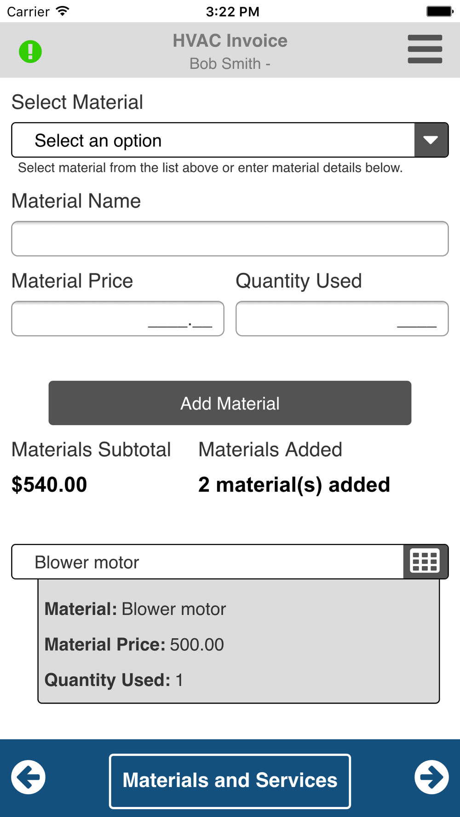This screenshot has height=817, width=460.
Task: Tap the battery indicator icon
Action: point(439,11)
